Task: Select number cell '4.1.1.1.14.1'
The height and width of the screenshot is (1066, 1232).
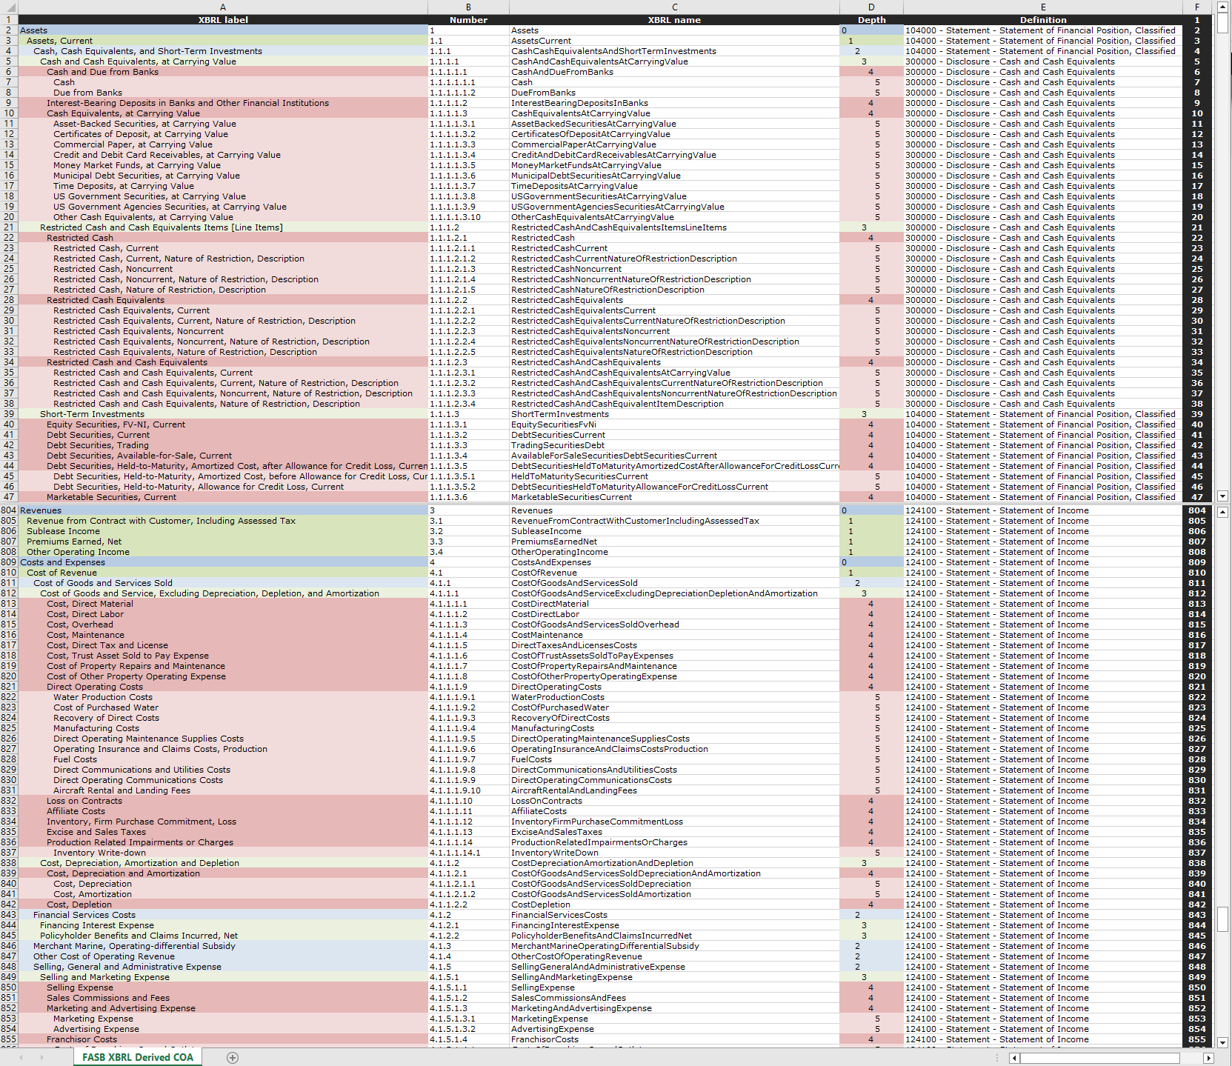Action: coord(468,853)
